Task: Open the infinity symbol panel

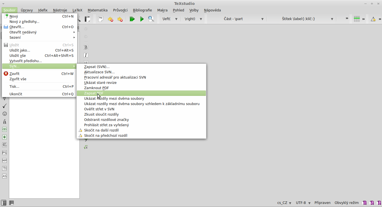Action: coord(4,129)
